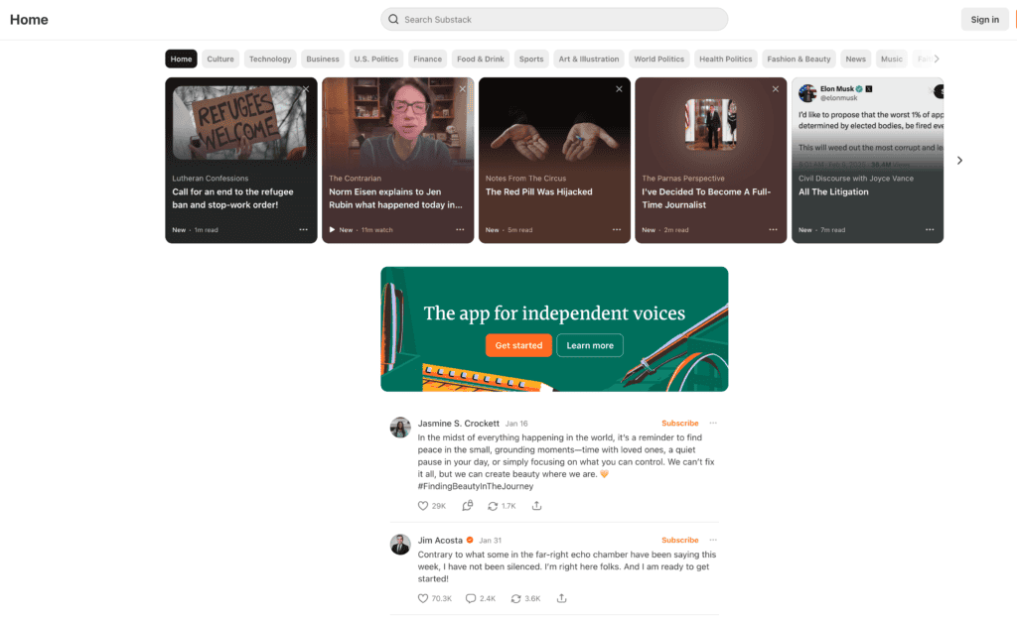Viewport: 1017px width, 620px height.
Task: Dismiss 'The Red Pill Was Hijacked' card
Action: coord(619,89)
